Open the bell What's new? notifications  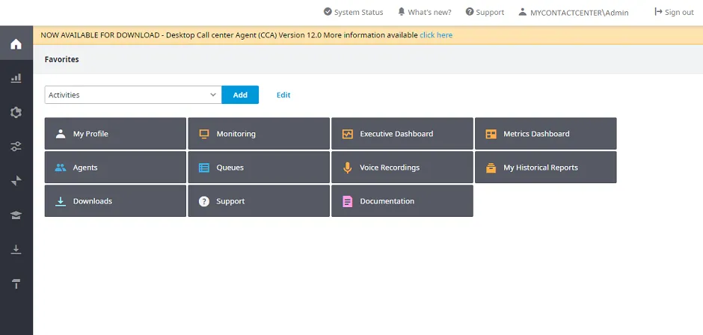[424, 12]
